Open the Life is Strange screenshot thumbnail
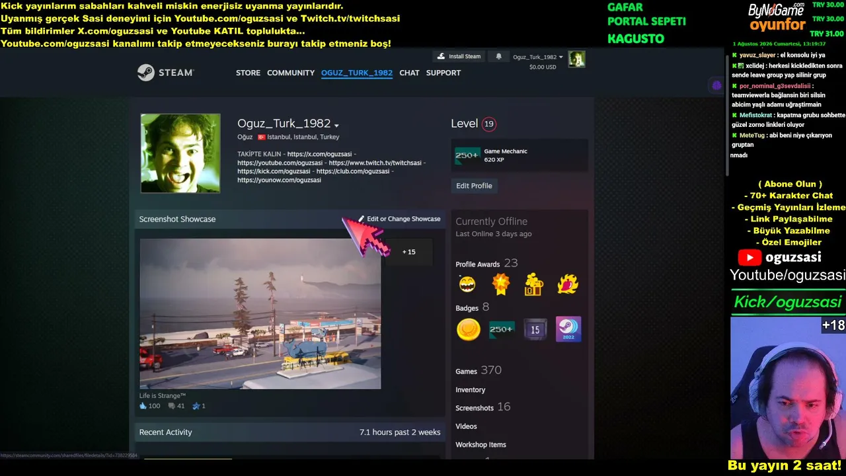The height and width of the screenshot is (476, 846). point(260,314)
